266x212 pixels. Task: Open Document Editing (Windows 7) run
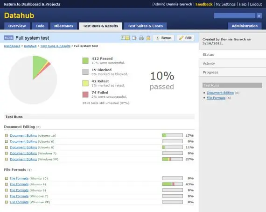tap(23, 154)
